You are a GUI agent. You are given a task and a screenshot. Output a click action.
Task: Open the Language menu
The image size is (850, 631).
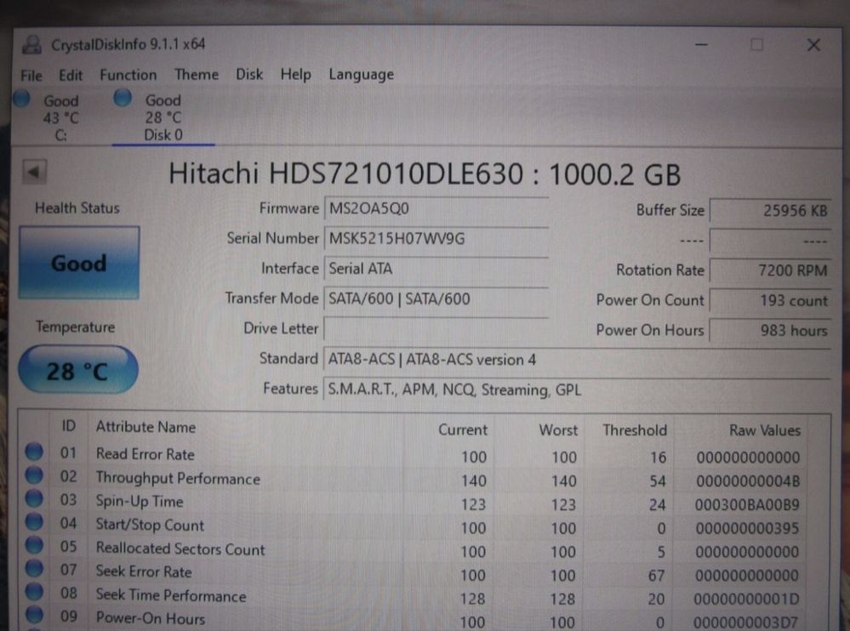coord(361,75)
